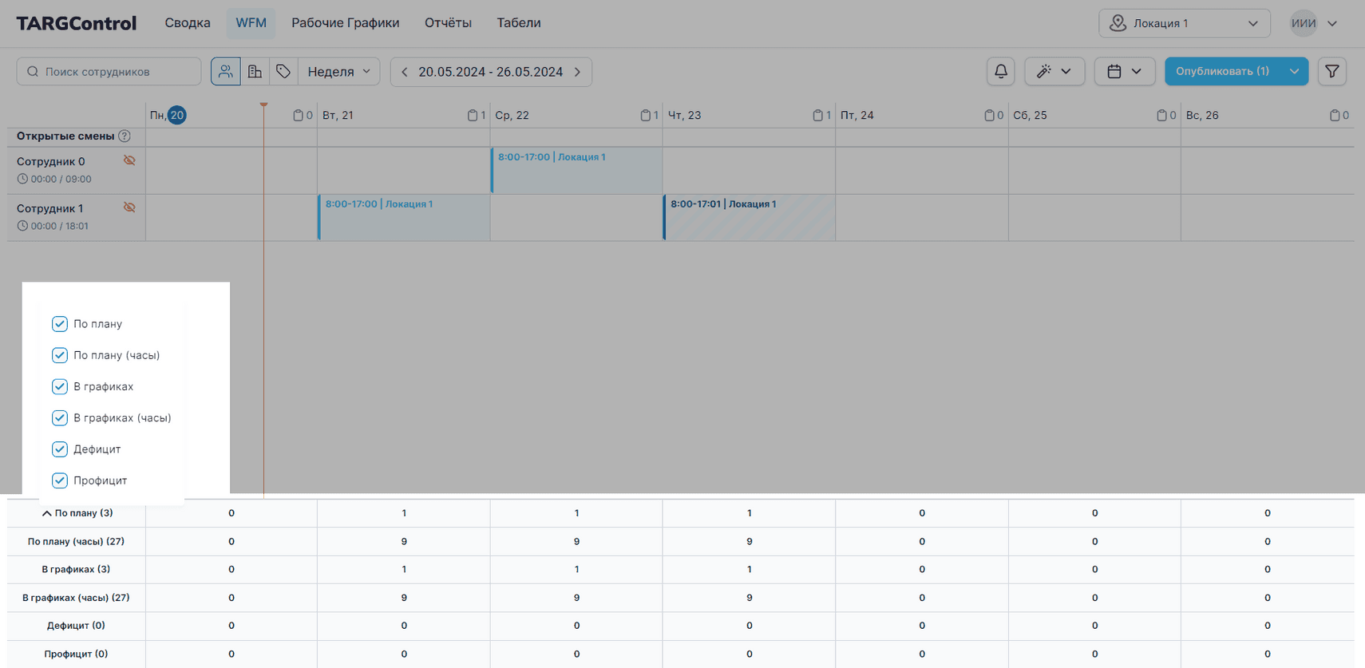Go to previous week arrow

pyautogui.click(x=405, y=72)
